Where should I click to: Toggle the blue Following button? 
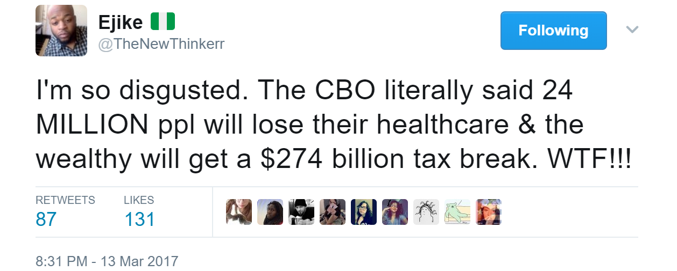[x=553, y=31]
